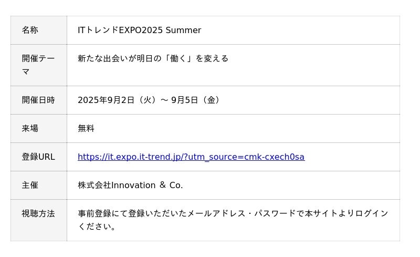Click the 来場 label cell

[x=39, y=128]
